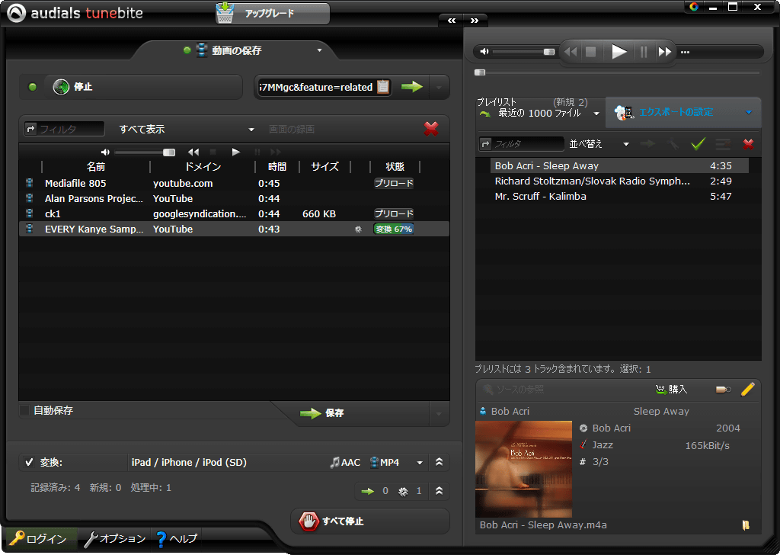The width and height of the screenshot is (780, 555).
Task: Click the paste-from-clipboard icon in the URL field
Action: tap(383, 87)
